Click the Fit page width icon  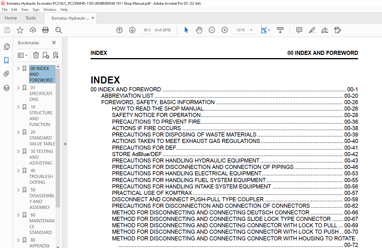tap(264, 30)
